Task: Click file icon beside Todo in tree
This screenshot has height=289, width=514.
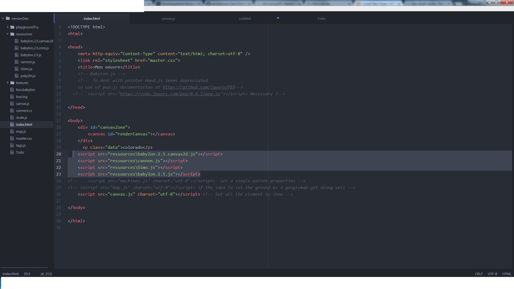Action: (x=12, y=152)
